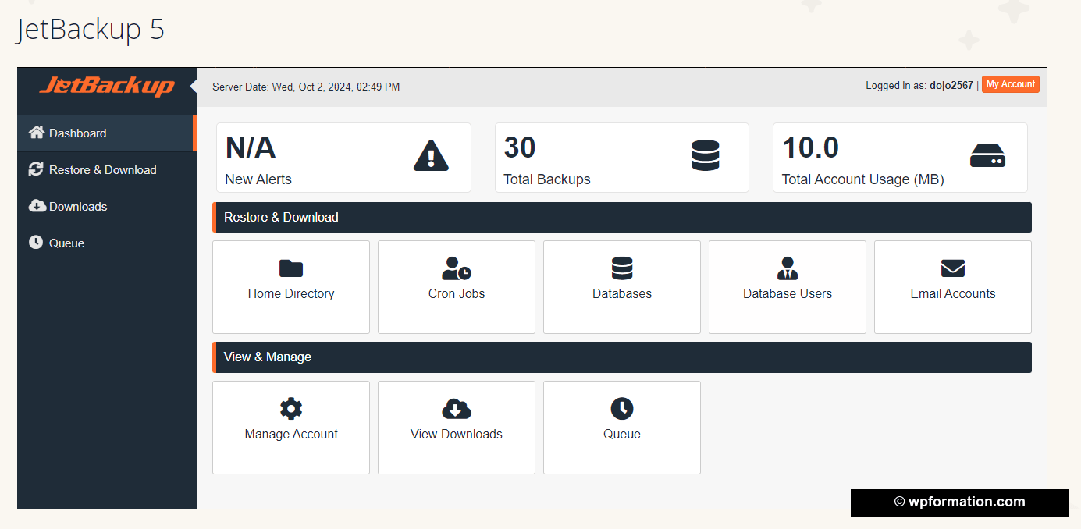Open the View Downloads label
This screenshot has height=529, width=1081.
point(457,434)
